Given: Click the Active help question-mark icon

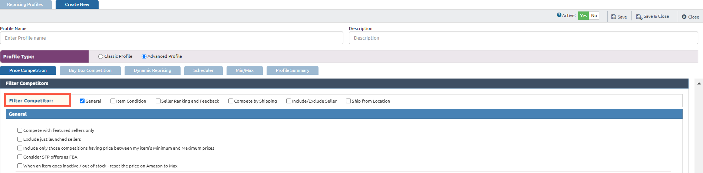Looking at the screenshot, I should tap(559, 15).
